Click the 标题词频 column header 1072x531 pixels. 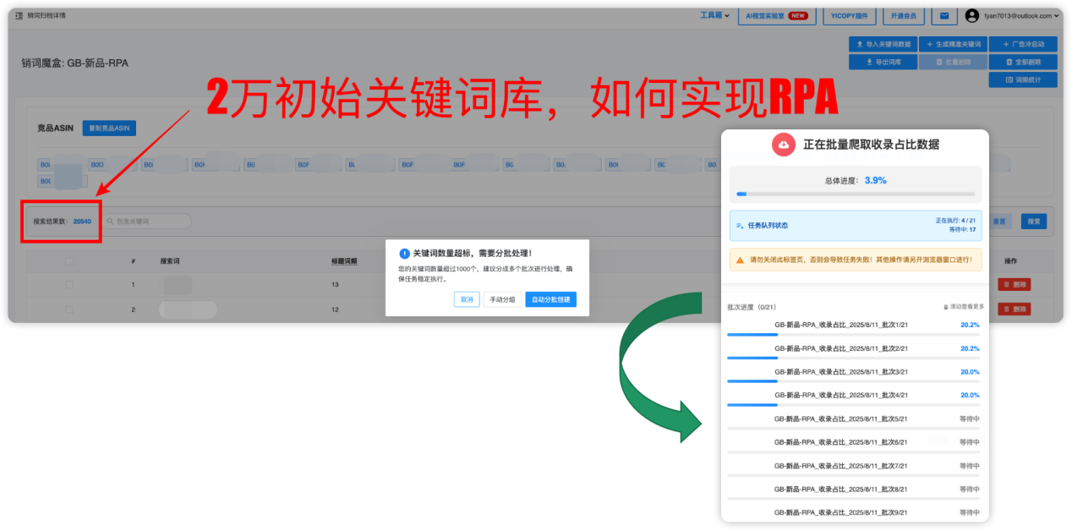344,261
